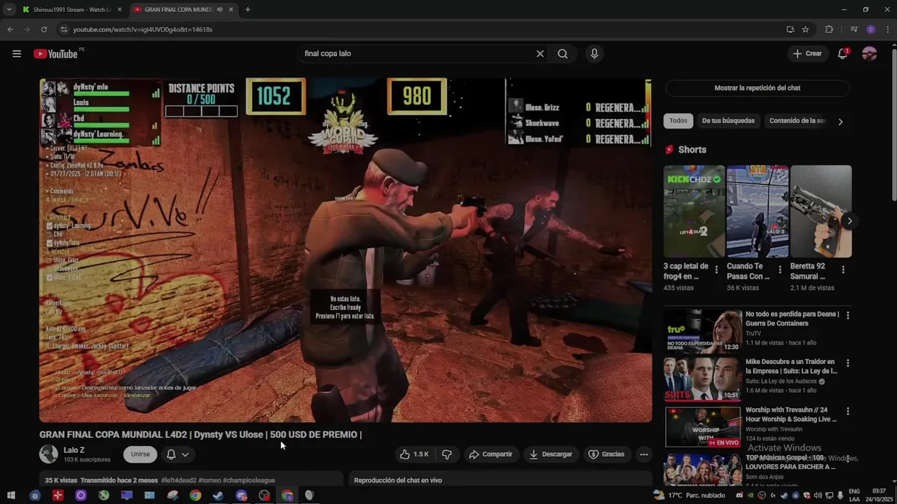Share the video using Compartir
897x504 pixels.
pyautogui.click(x=491, y=454)
